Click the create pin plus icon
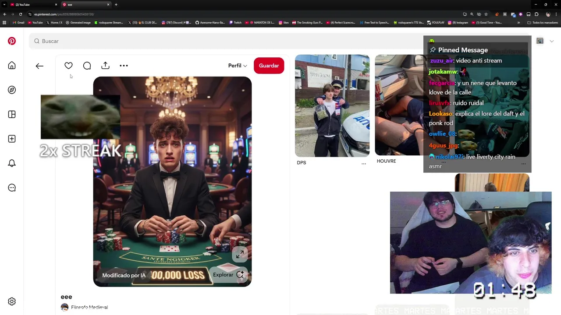 [12, 139]
